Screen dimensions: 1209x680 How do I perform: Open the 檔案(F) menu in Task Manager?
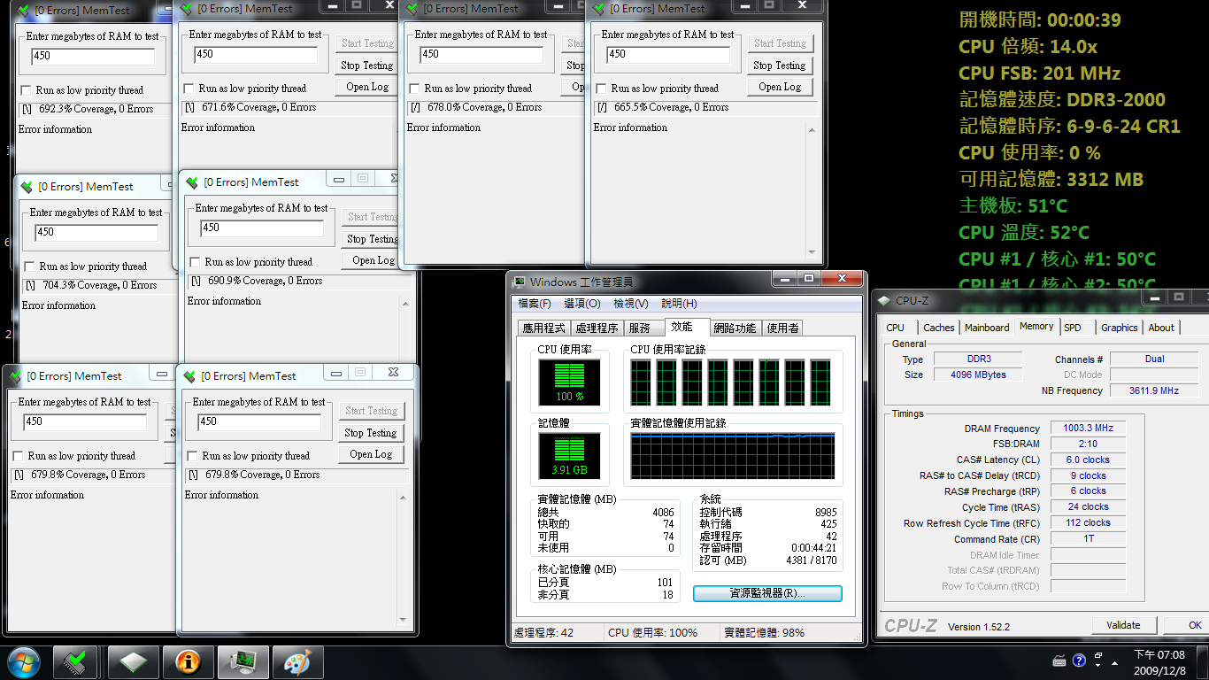tap(535, 304)
